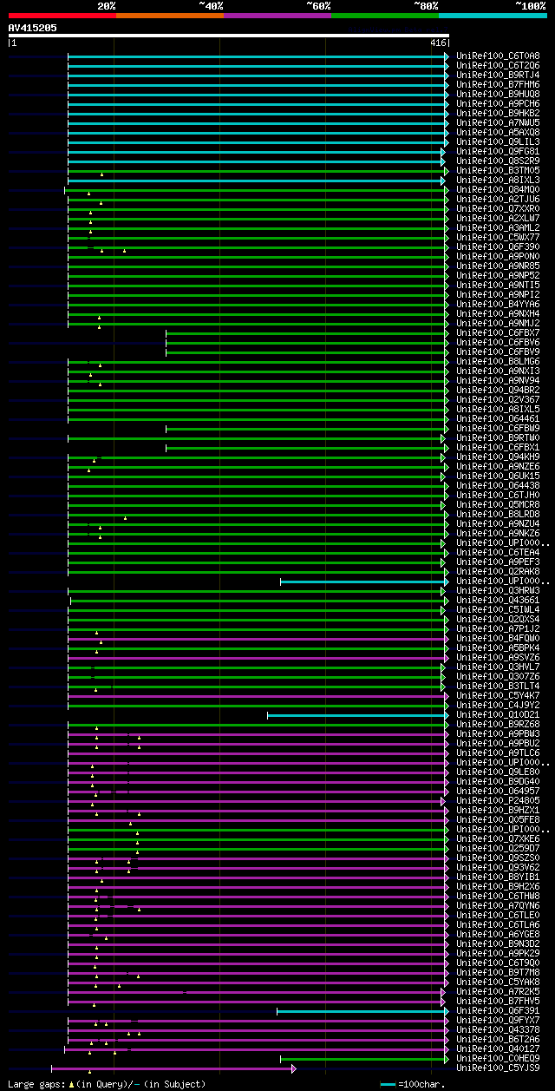
Task: Select hit label UniRef100_C4J9Y2
Action: [498, 706]
